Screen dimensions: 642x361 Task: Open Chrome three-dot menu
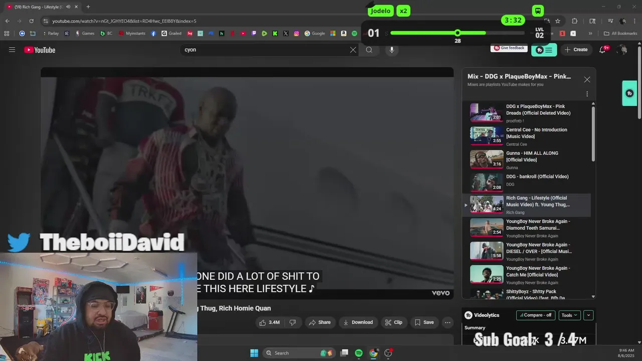[634, 21]
